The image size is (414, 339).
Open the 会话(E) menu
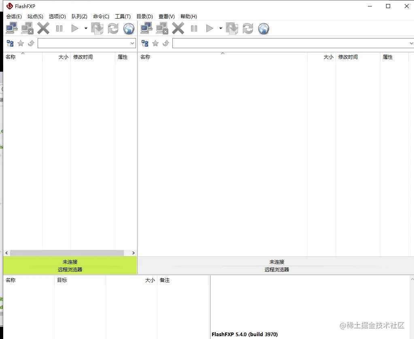click(x=14, y=16)
